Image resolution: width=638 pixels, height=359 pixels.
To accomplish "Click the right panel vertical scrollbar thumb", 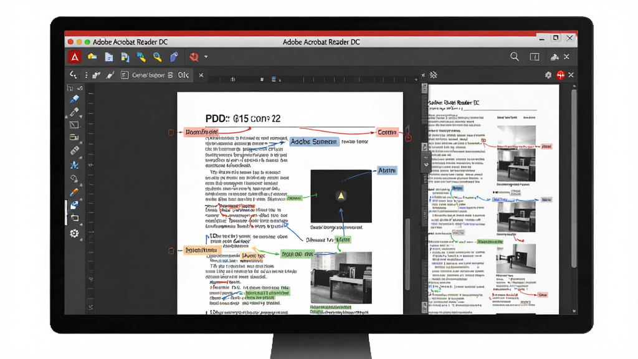I will point(574,178).
